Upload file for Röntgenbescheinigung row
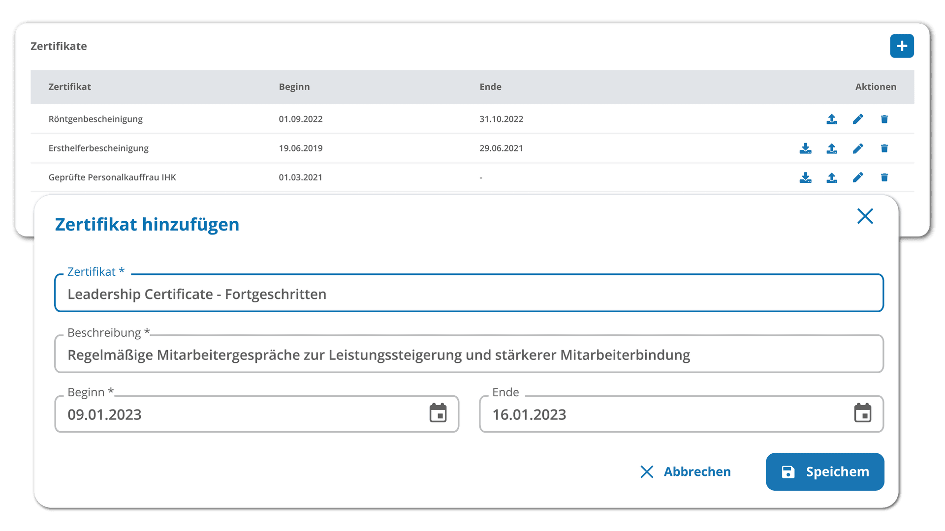Screen dimensions: 945x531 (832, 119)
